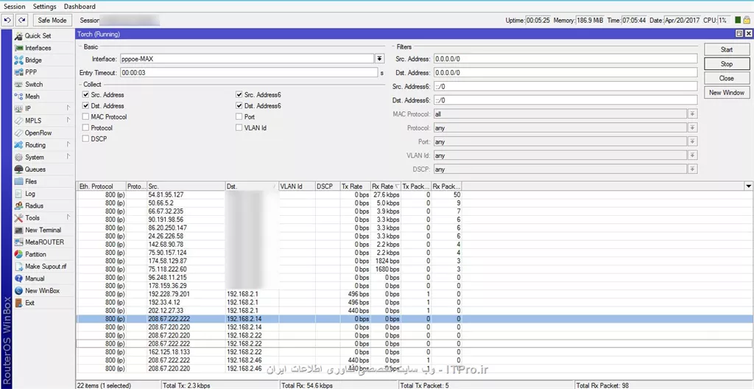Screen dimensions: 754x389
Task: Select the row with source 75.118.222.60
Action: (415, 269)
